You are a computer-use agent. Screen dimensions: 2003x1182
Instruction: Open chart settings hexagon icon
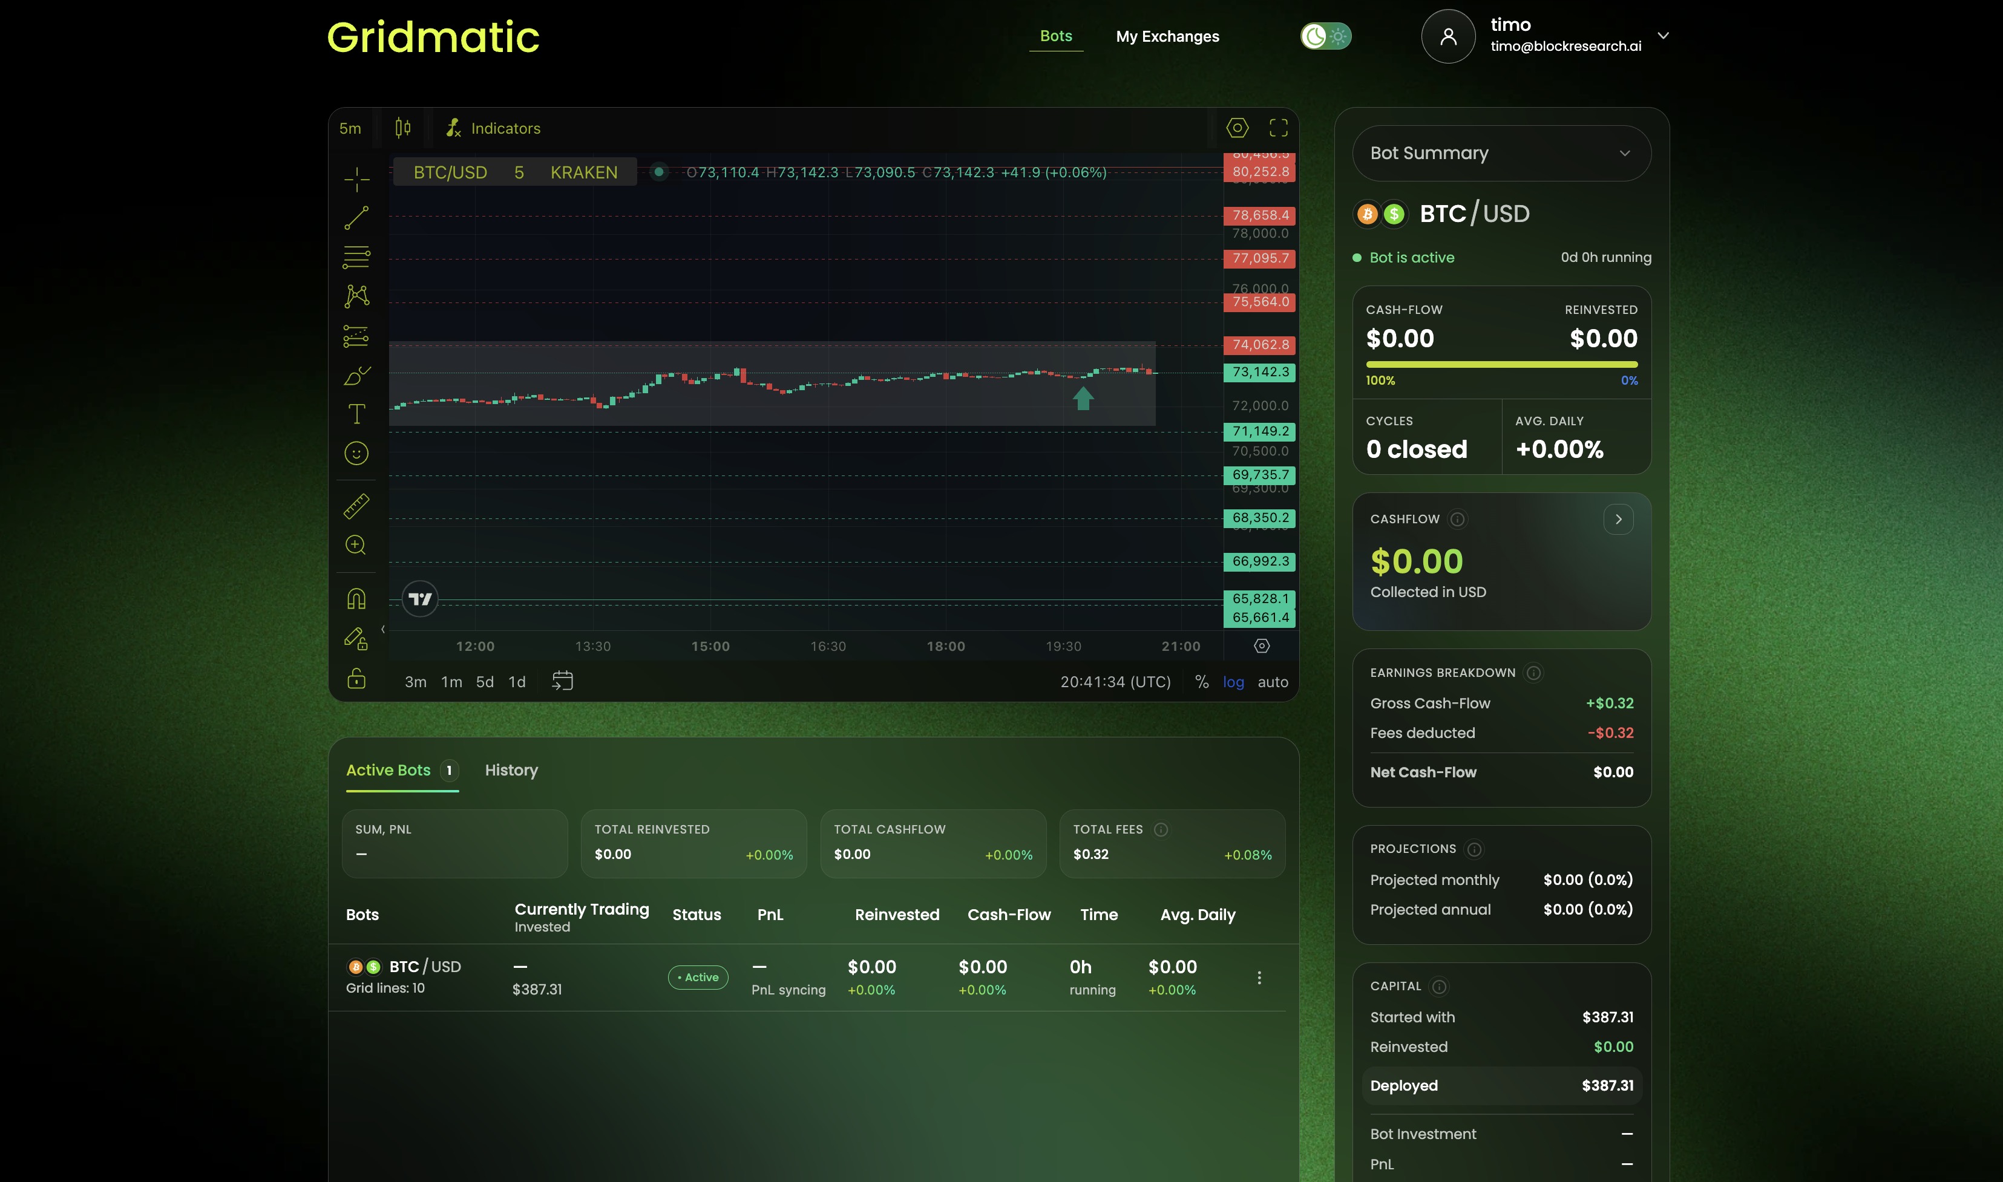1236,128
